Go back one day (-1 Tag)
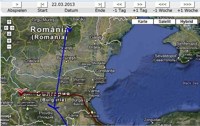 [119, 4]
